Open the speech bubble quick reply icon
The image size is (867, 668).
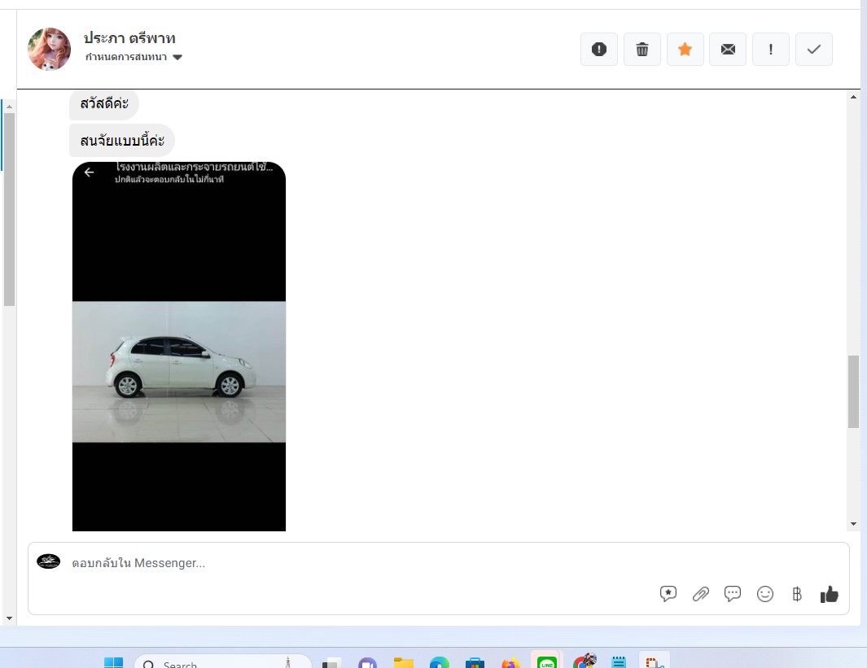[x=733, y=594]
